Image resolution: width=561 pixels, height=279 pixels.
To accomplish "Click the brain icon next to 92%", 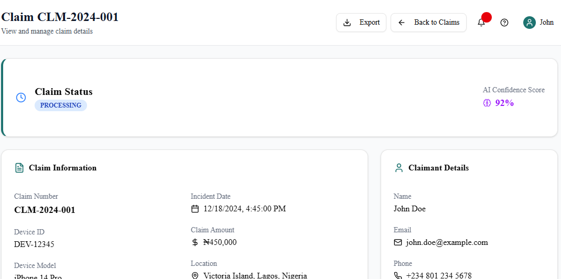I will tap(487, 103).
